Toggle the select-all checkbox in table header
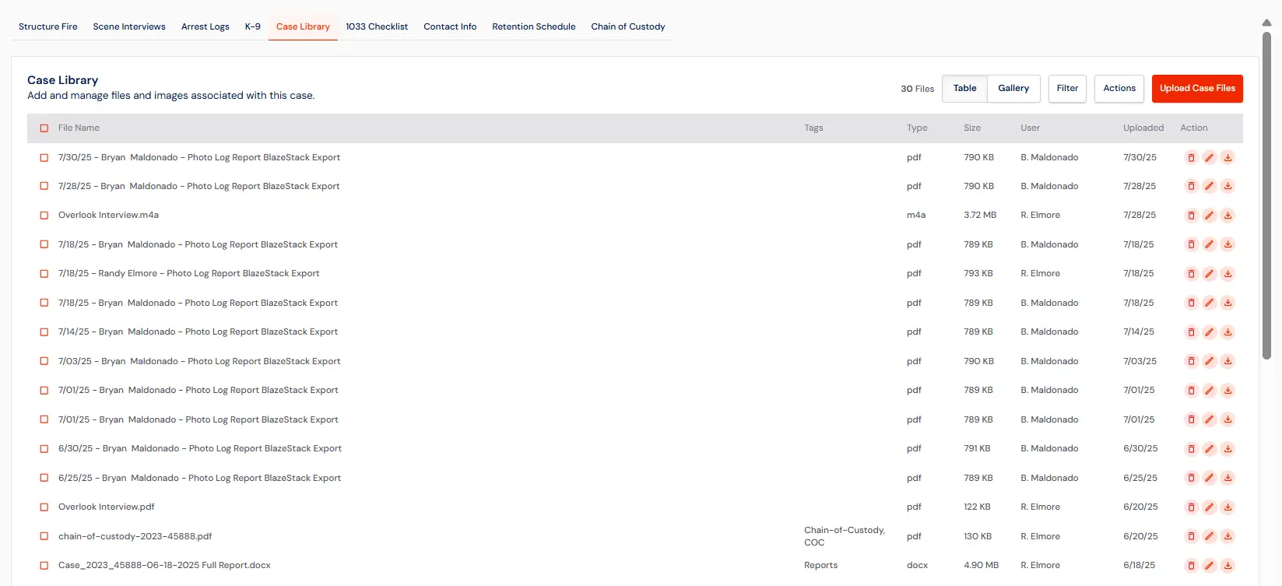Image resolution: width=1282 pixels, height=586 pixels. (44, 128)
